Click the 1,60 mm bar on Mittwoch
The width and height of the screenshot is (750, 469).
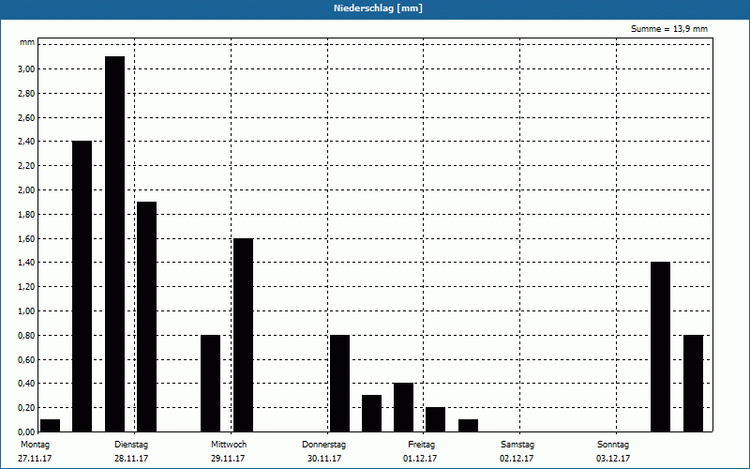point(244,335)
